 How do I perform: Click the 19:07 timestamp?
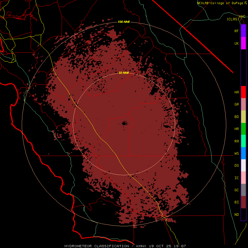click(179, 246)
